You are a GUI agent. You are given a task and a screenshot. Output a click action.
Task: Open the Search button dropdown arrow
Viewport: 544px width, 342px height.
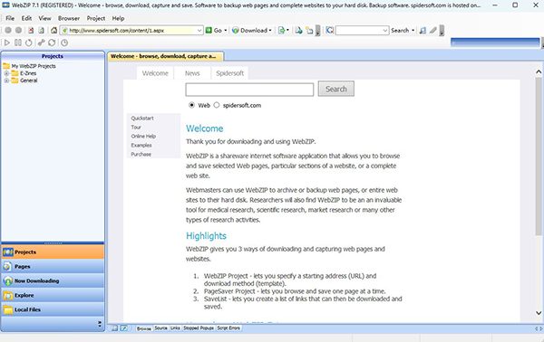tap(413, 31)
